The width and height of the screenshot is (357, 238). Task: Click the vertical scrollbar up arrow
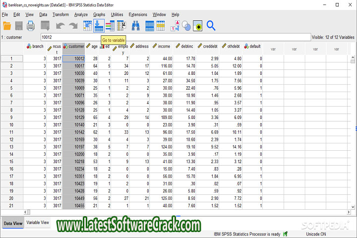[x=353, y=58]
